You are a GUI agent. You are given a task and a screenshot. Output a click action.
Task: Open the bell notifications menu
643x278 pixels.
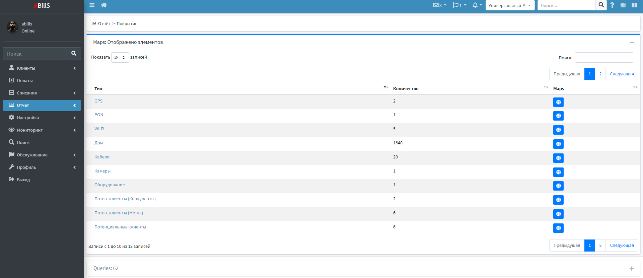pyautogui.click(x=477, y=5)
